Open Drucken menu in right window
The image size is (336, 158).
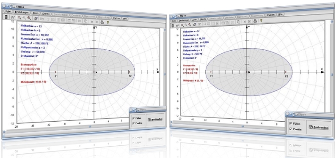270,15
